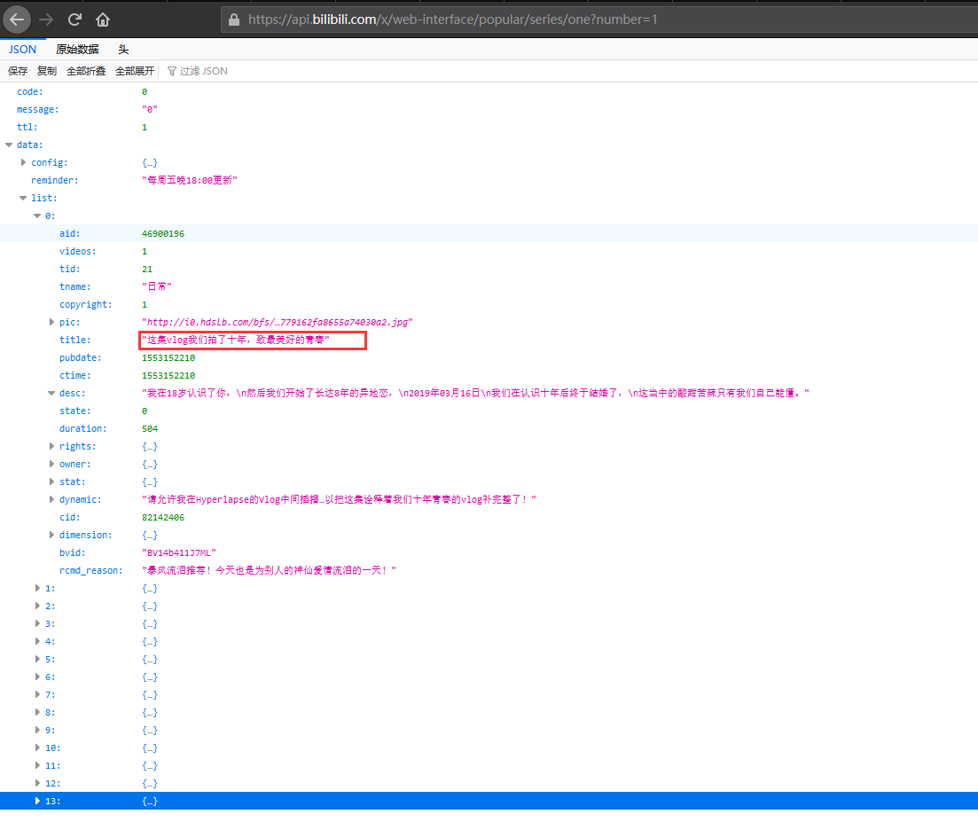
Task: Click the reminder value 每周五晚18:00更新
Action: pyautogui.click(x=190, y=180)
